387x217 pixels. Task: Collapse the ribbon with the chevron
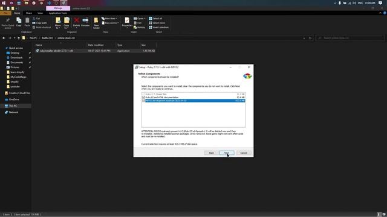coord(380,13)
